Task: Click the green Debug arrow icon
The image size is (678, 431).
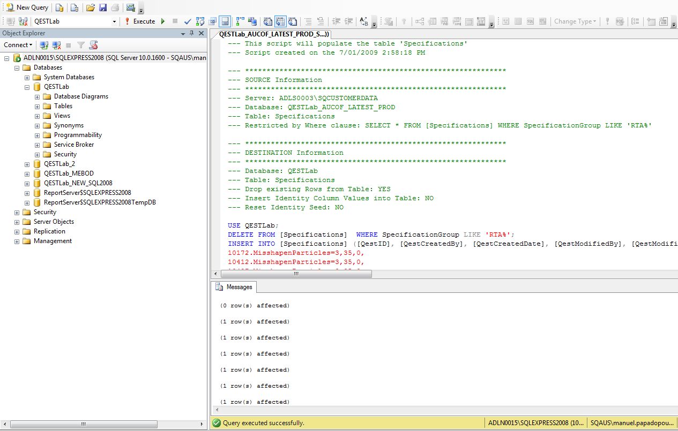Action: 163,21
